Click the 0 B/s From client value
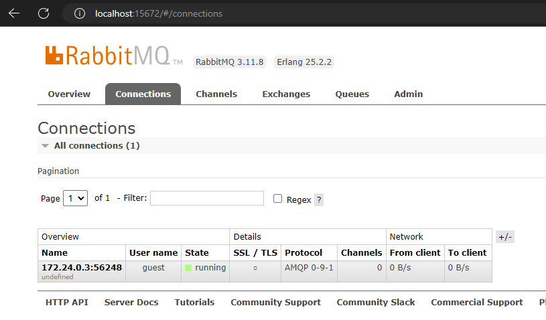The image size is (546, 320). point(401,268)
